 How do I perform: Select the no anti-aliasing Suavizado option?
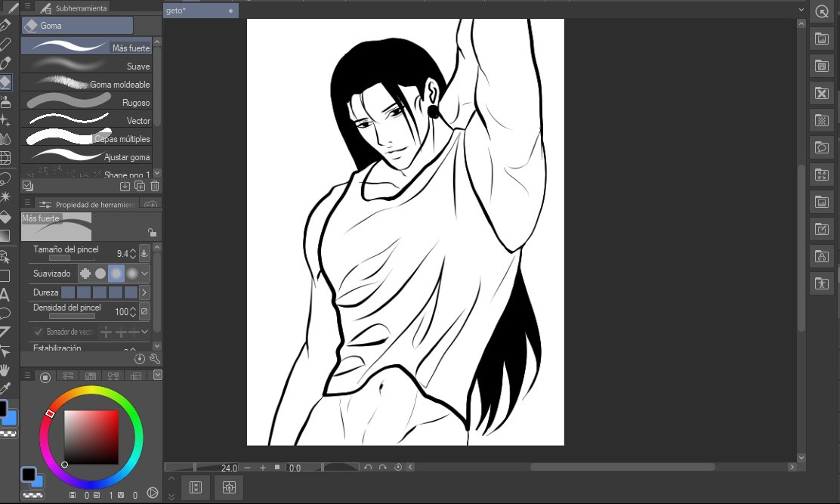pyautogui.click(x=85, y=273)
